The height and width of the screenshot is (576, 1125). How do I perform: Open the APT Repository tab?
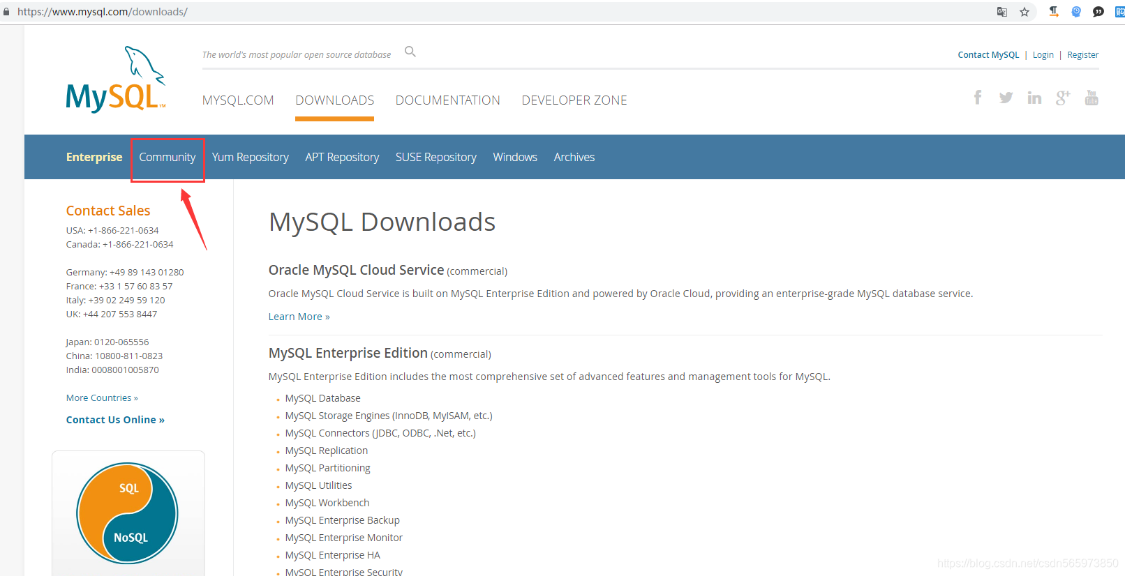[342, 157]
